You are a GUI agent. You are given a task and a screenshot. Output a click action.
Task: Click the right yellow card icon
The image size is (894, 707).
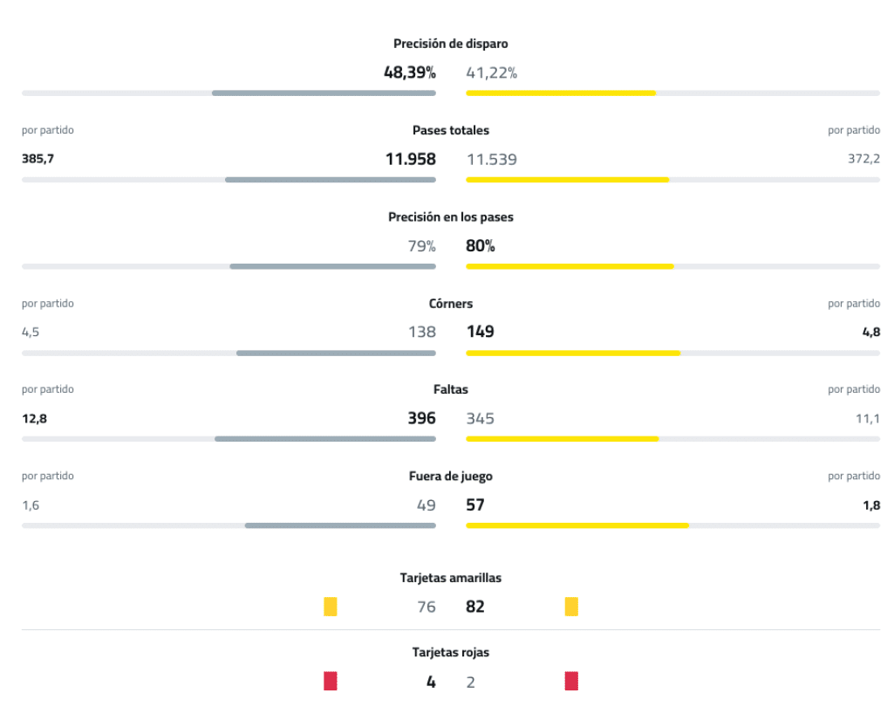[571, 607]
